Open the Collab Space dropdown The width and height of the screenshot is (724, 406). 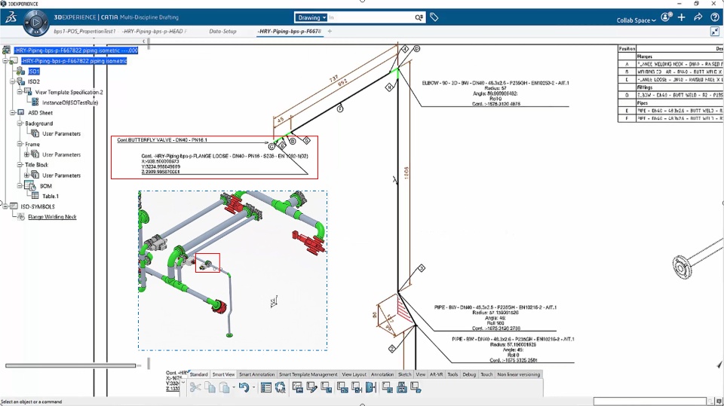[636, 20]
